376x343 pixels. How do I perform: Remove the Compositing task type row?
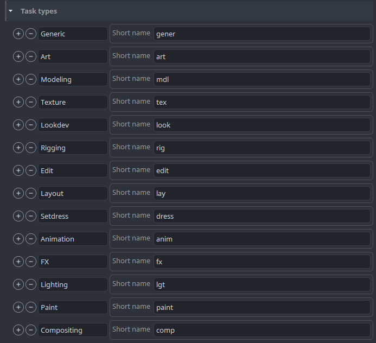[31, 330]
